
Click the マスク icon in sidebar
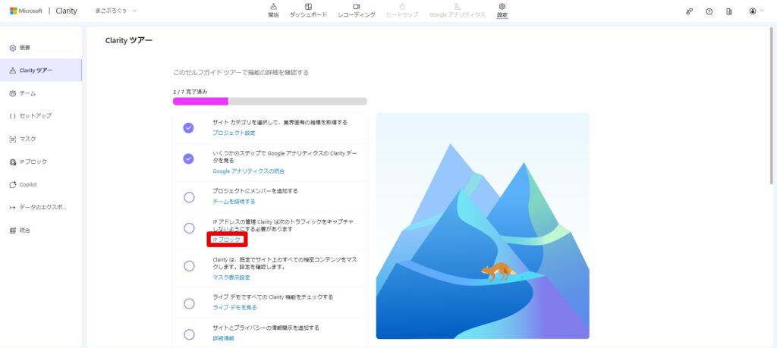coord(13,139)
